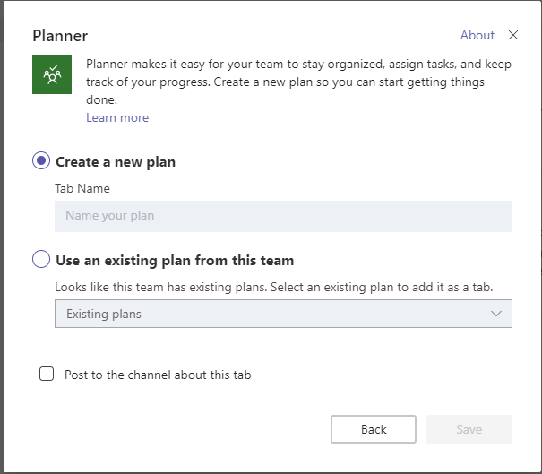The height and width of the screenshot is (474, 542).
Task: Click the chevron arrow on Existing plans
Action: point(497,314)
